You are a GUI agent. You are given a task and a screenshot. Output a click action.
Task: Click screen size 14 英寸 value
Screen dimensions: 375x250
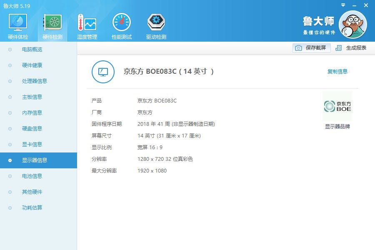(x=169, y=136)
